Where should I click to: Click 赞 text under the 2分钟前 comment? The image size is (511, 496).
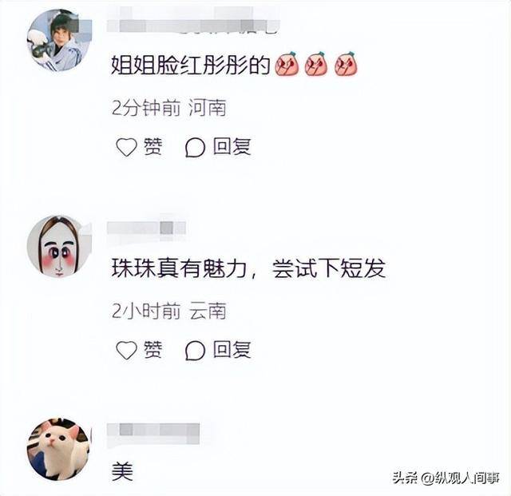153,147
